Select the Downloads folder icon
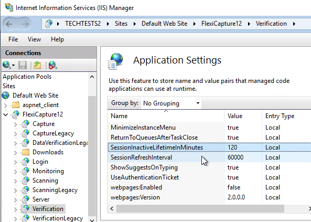 26,152
